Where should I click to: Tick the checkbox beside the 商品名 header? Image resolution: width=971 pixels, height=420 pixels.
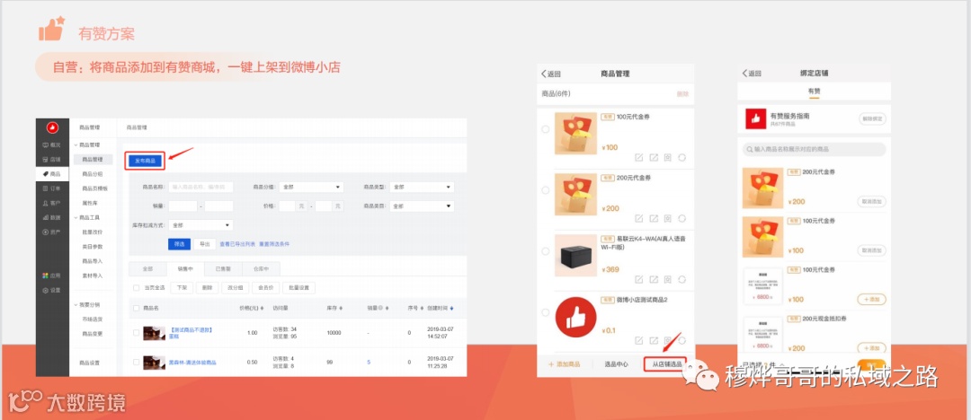click(x=137, y=308)
